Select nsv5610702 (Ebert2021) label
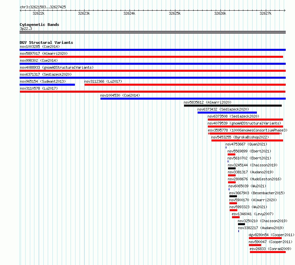This screenshot has height=265, width=295. (x=249, y=158)
